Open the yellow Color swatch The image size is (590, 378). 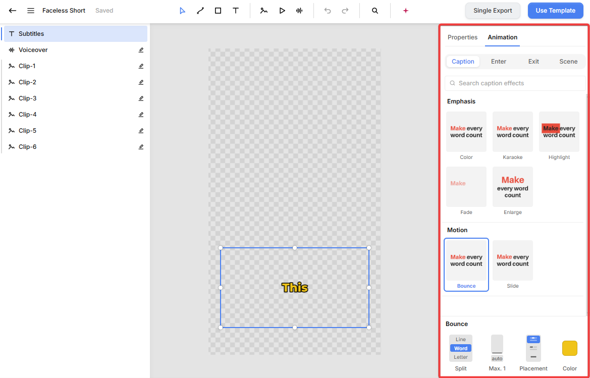(x=570, y=348)
